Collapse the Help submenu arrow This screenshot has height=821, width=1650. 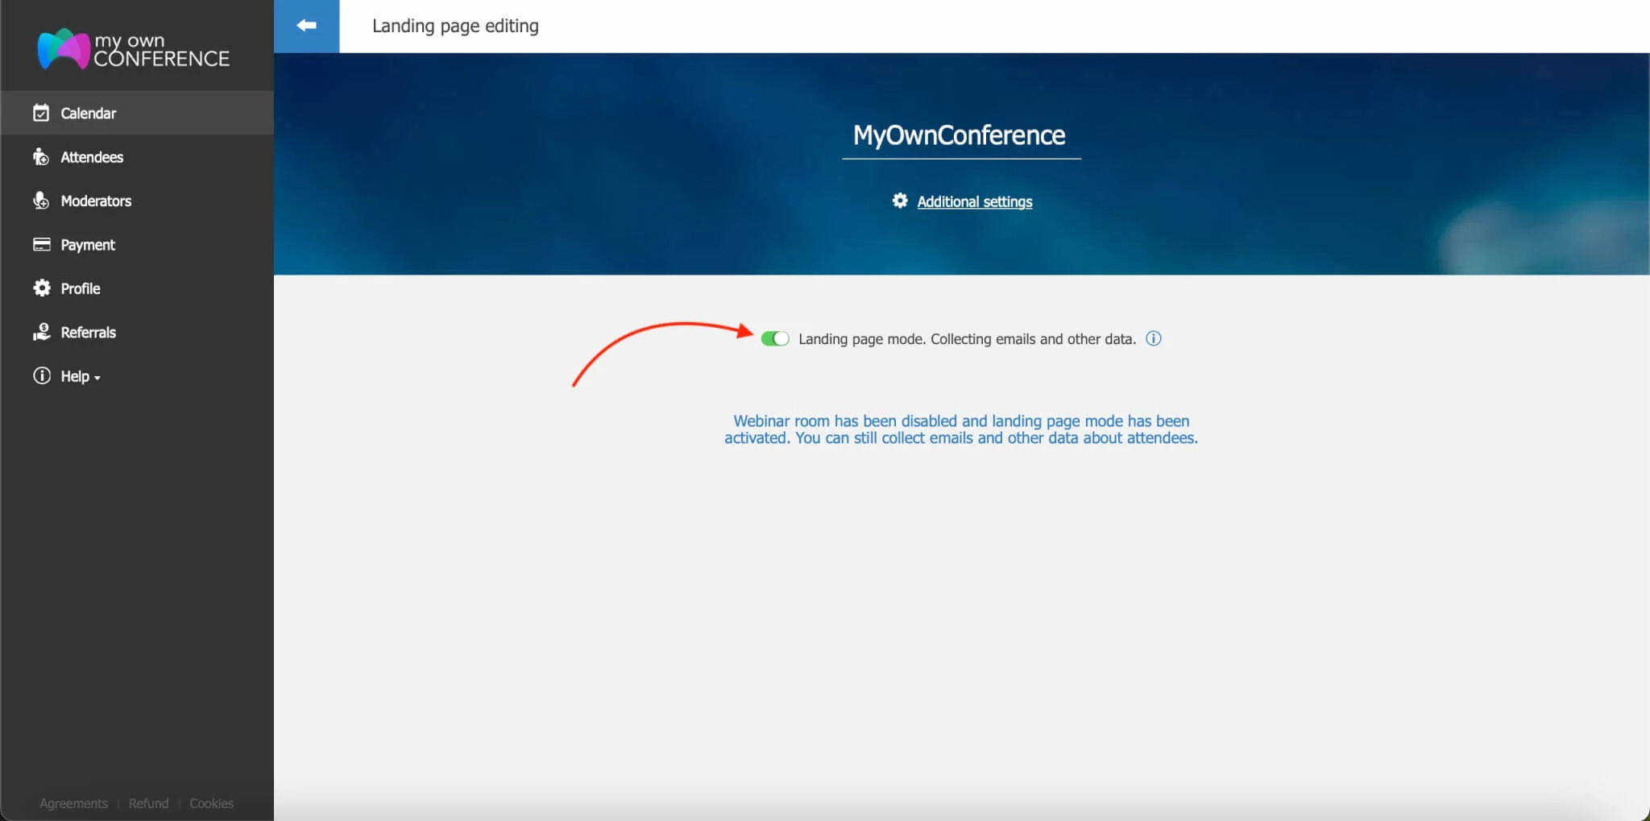96,376
